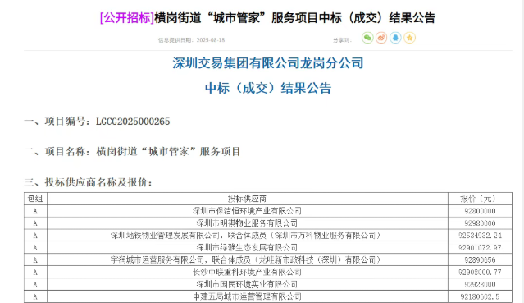Select supplier 深圳市保洁恒环境产业有限公司
Viewport: 524px width, 303px height.
click(x=248, y=211)
